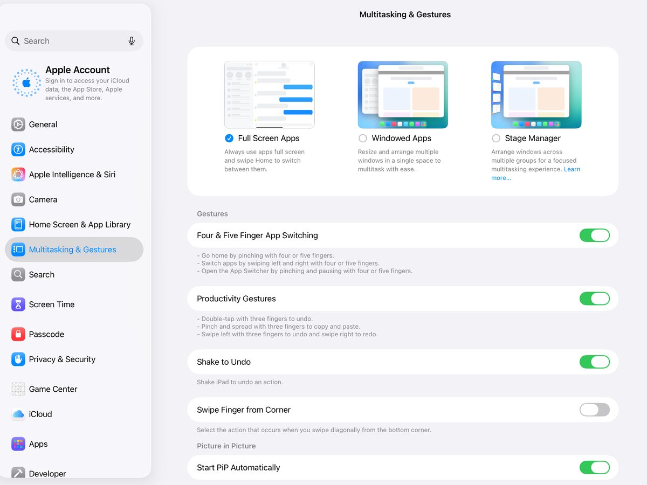Click the Full Screen Apps preview thumbnail
Image resolution: width=647 pixels, height=485 pixels.
(270, 95)
